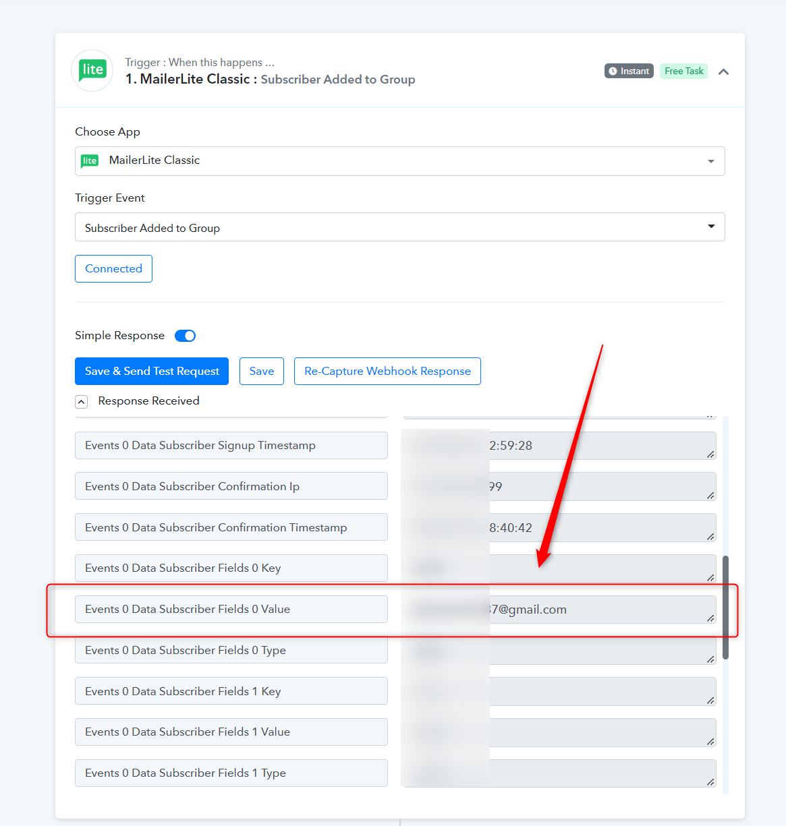Click the Free Task badge
This screenshot has width=786, height=826.
pyautogui.click(x=683, y=71)
